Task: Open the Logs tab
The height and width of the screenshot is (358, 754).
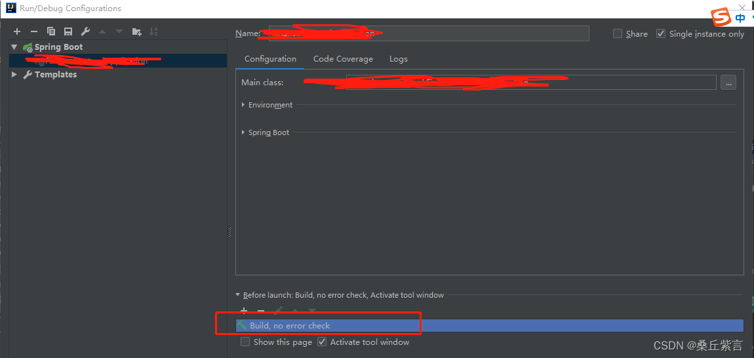Action: pyautogui.click(x=398, y=59)
